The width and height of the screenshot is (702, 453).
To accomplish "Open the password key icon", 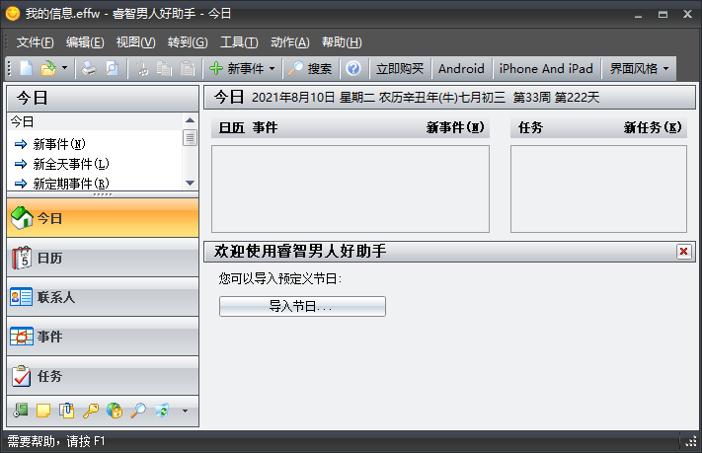I will 91,410.
